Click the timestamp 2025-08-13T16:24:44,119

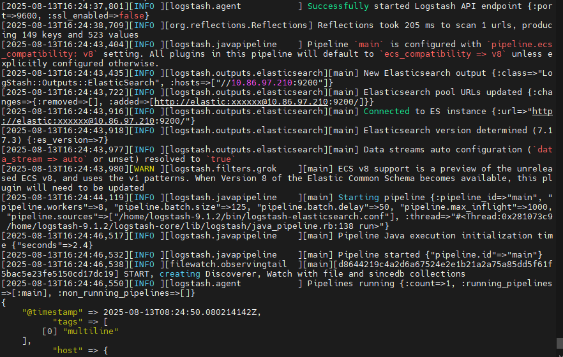click(x=64, y=198)
